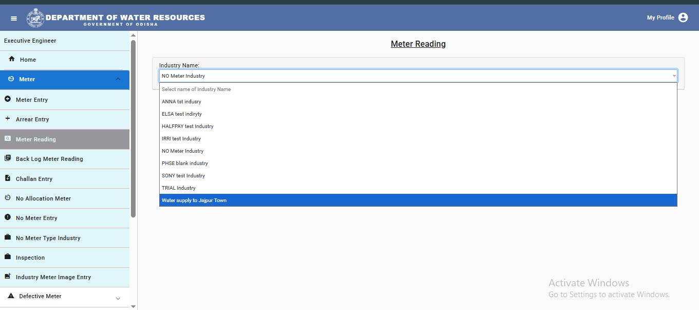Image resolution: width=699 pixels, height=310 pixels.
Task: Click the Challan Entry document icon
Action: (x=8, y=178)
